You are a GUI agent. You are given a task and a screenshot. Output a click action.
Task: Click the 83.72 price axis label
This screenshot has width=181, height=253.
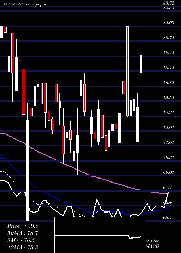coord(169,3)
